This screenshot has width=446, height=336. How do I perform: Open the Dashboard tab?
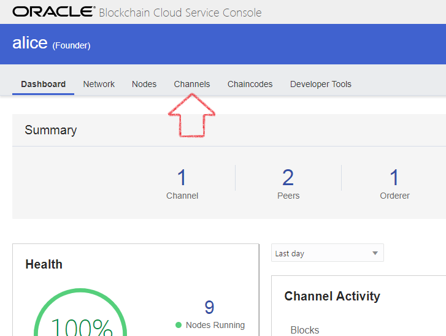pos(43,84)
